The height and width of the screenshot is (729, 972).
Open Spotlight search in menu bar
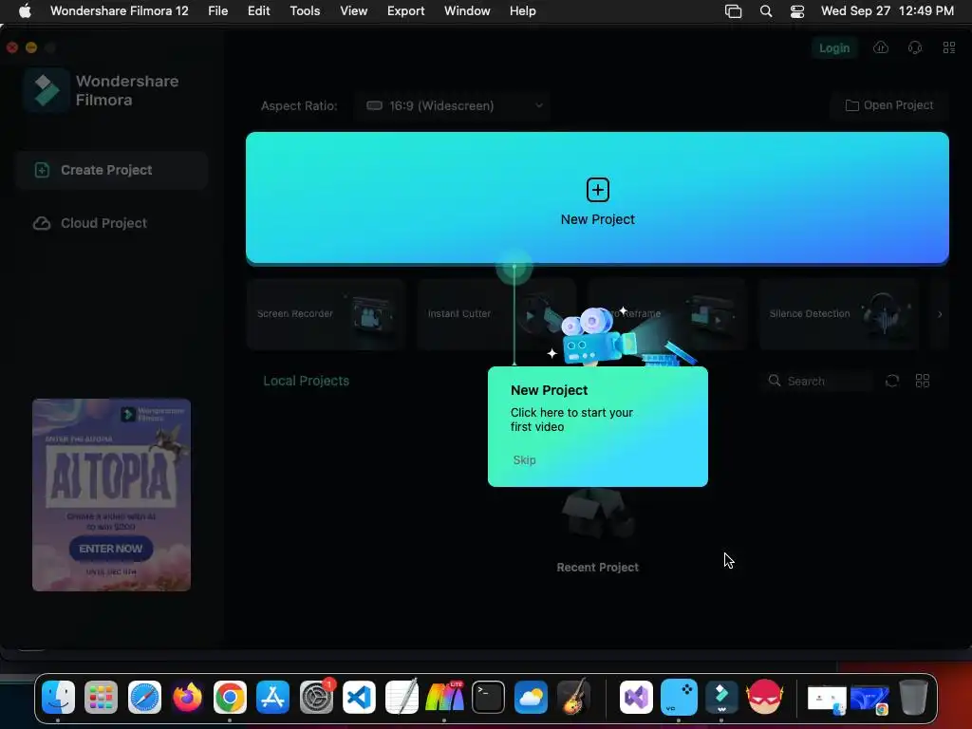click(766, 11)
